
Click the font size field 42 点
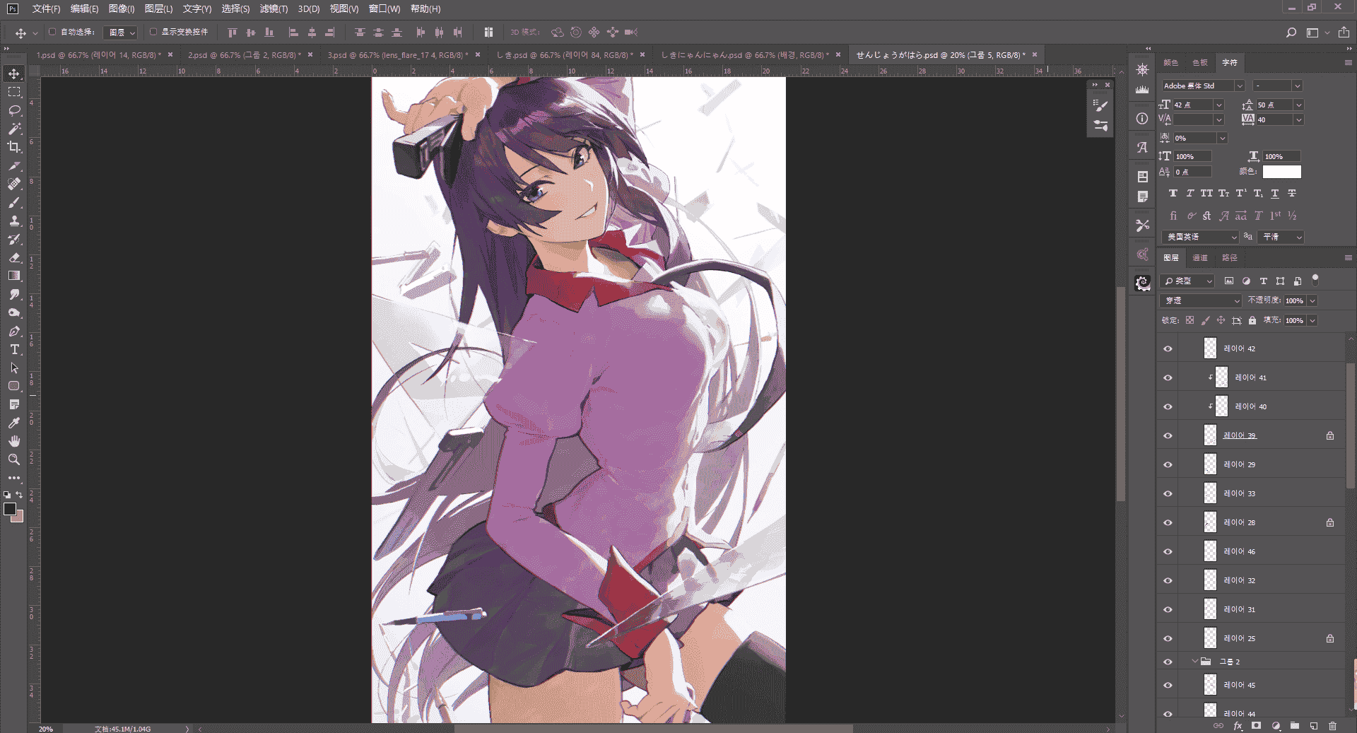pyautogui.click(x=1193, y=105)
